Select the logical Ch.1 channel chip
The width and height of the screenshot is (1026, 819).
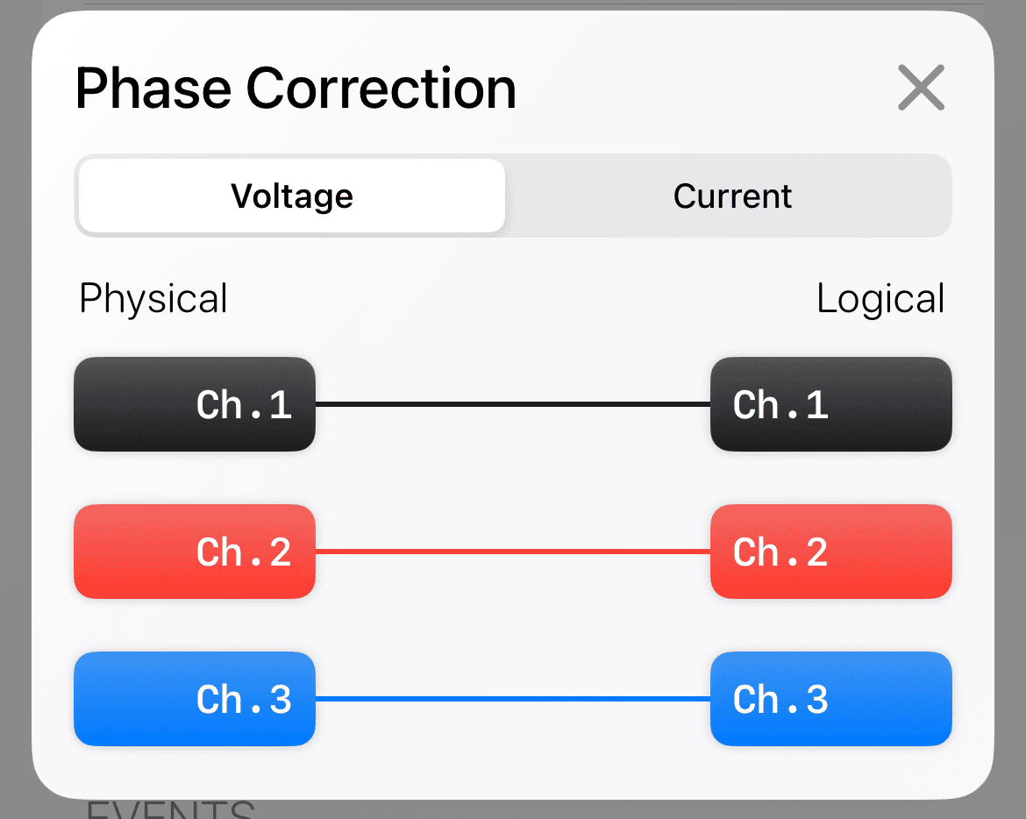830,404
